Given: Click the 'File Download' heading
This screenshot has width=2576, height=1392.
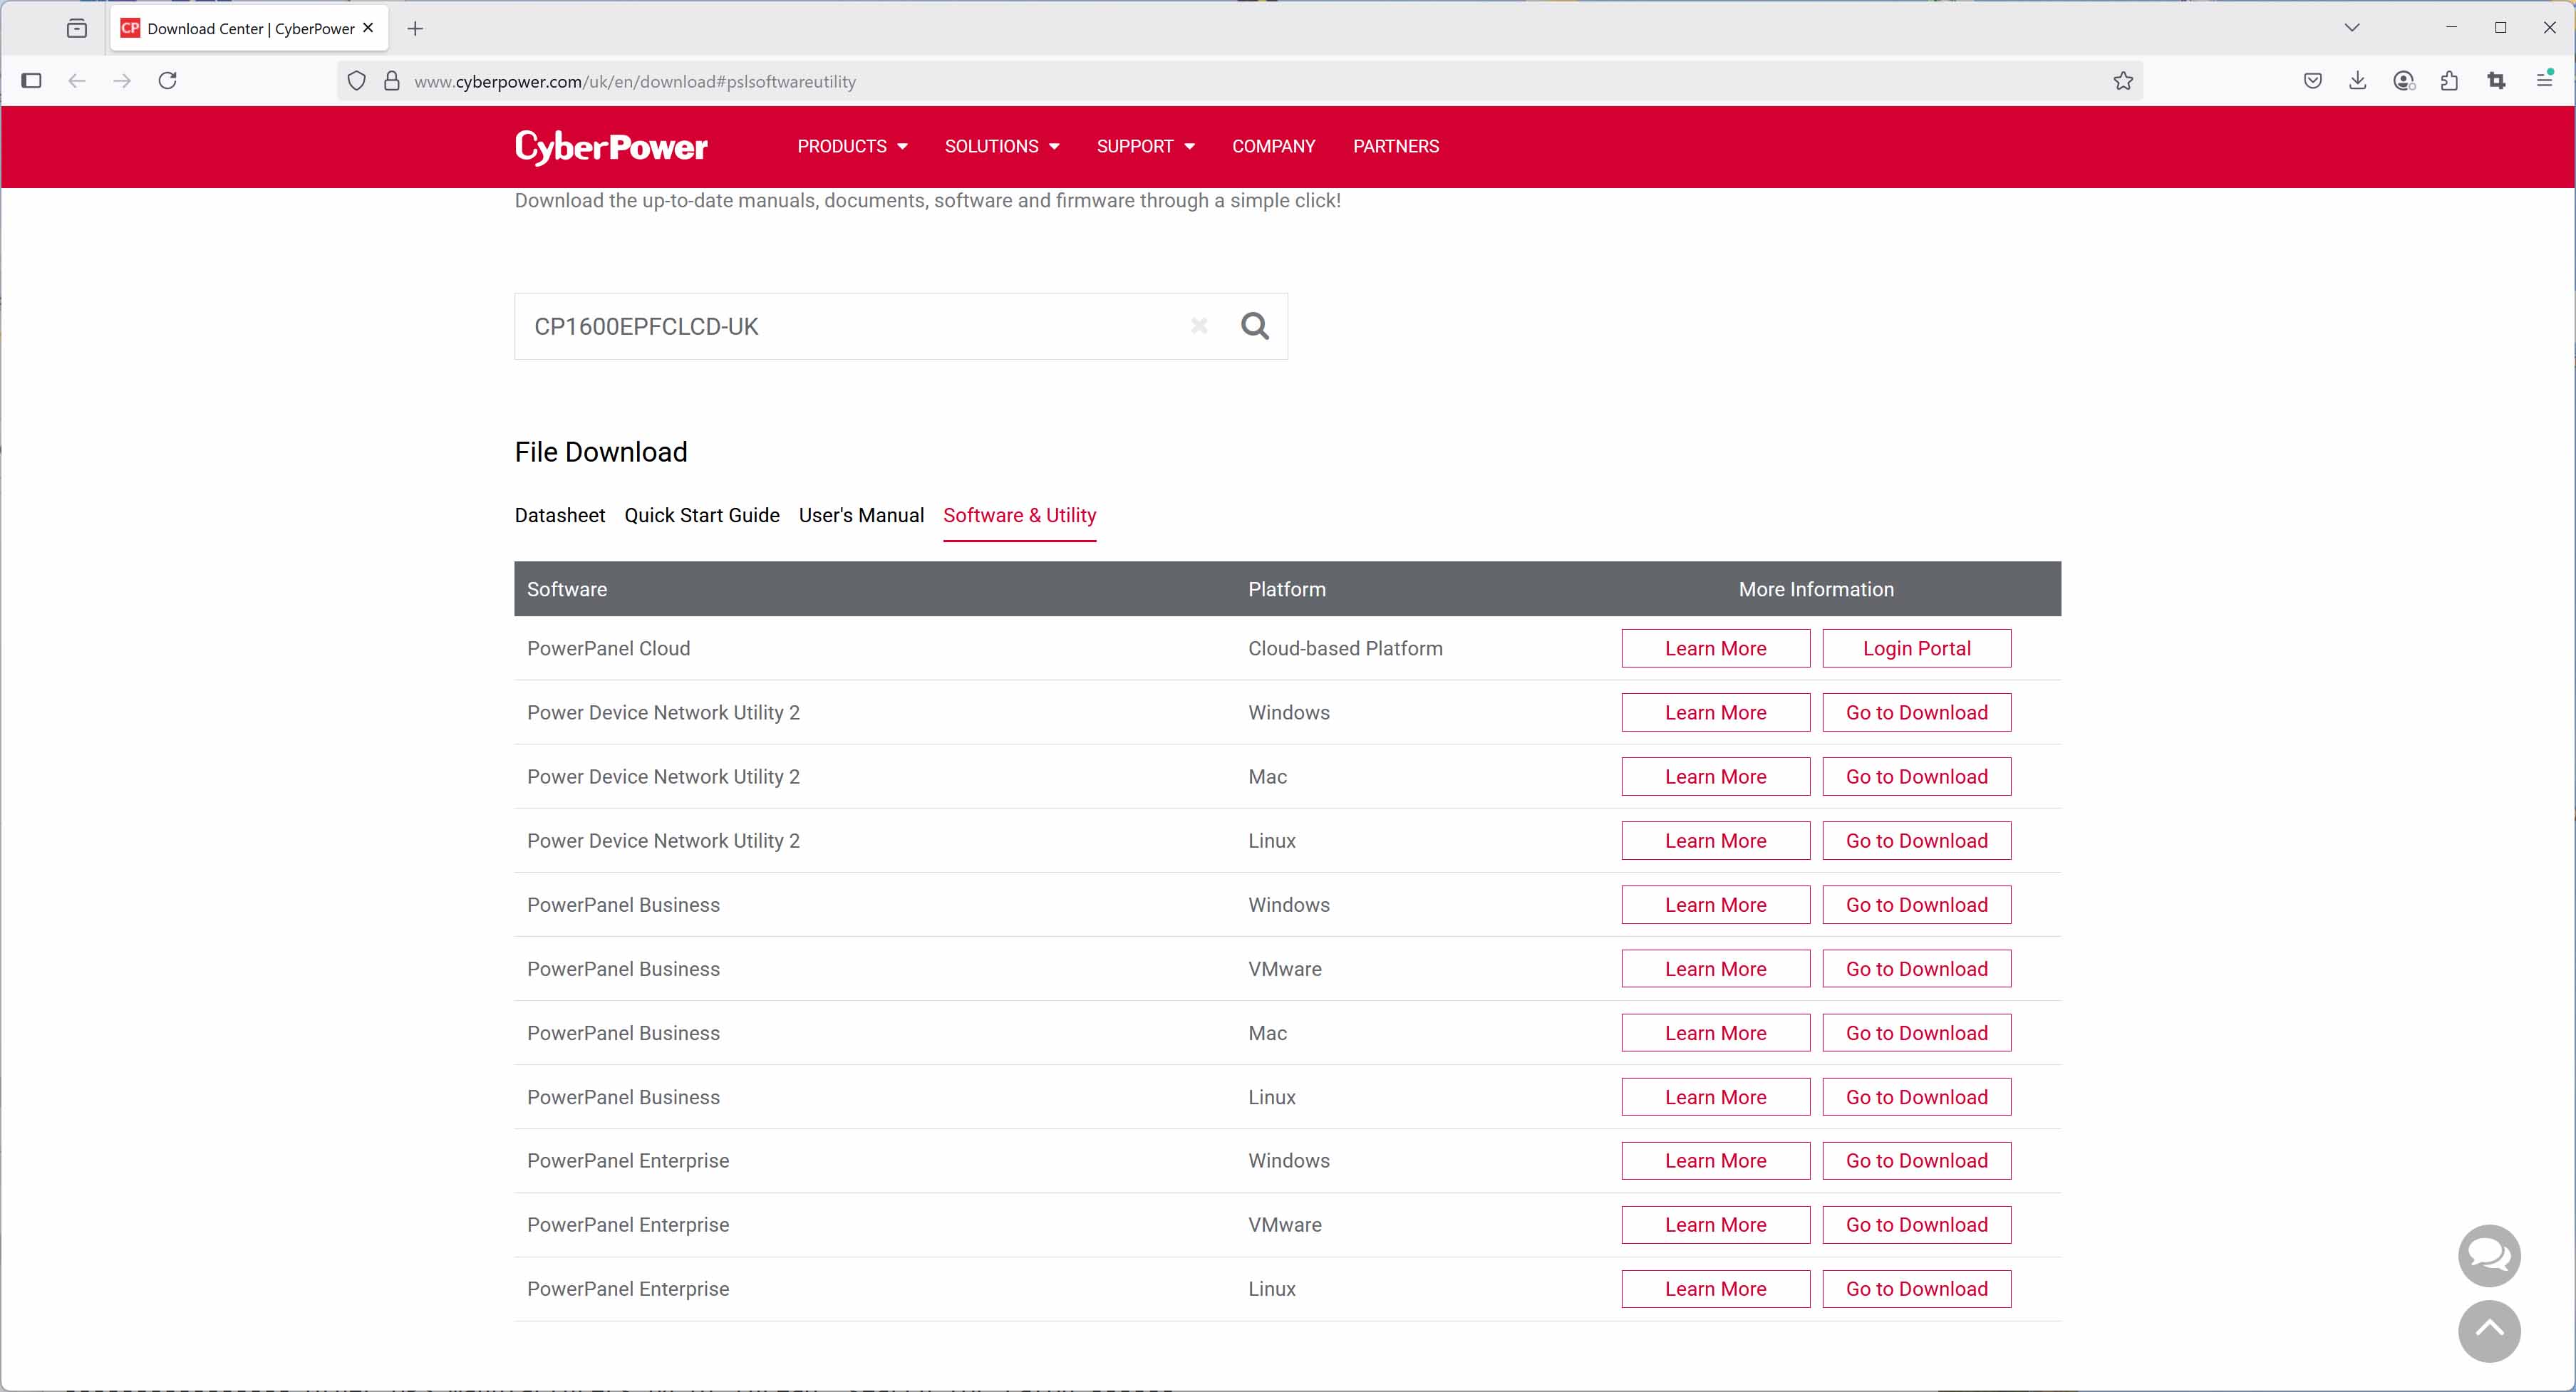Looking at the screenshot, I should click(x=601, y=452).
